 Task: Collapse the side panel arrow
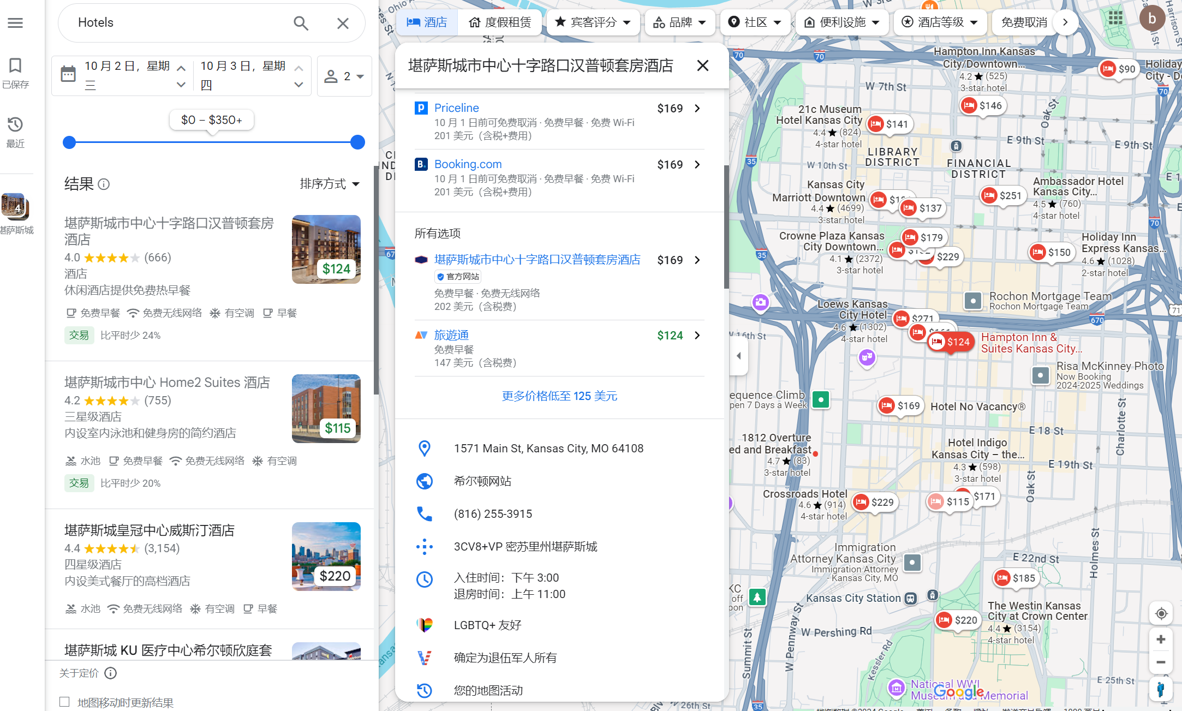[738, 356]
